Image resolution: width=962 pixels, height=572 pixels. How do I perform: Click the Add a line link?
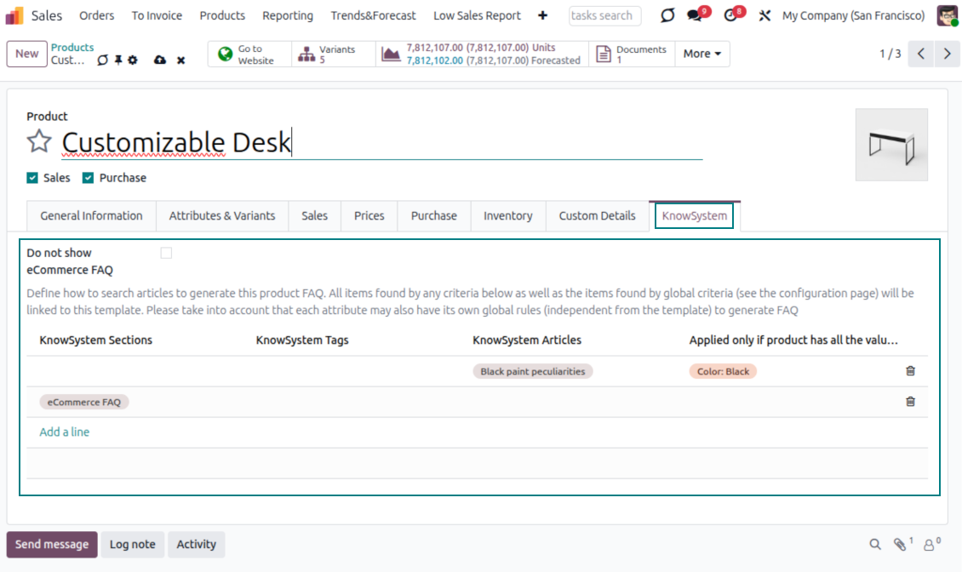[x=65, y=432]
